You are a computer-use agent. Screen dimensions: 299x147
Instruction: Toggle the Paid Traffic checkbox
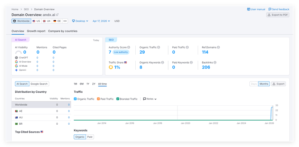(98, 99)
